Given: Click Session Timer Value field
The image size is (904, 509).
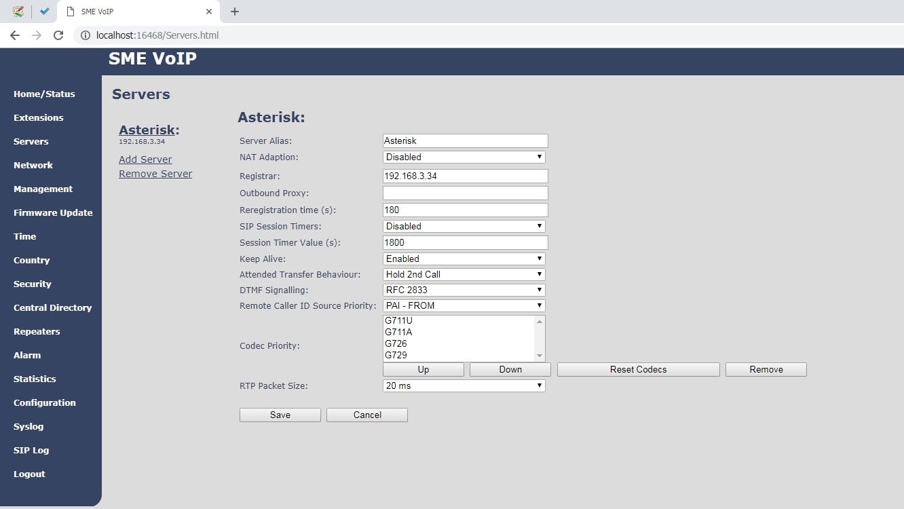Looking at the screenshot, I should pos(465,242).
